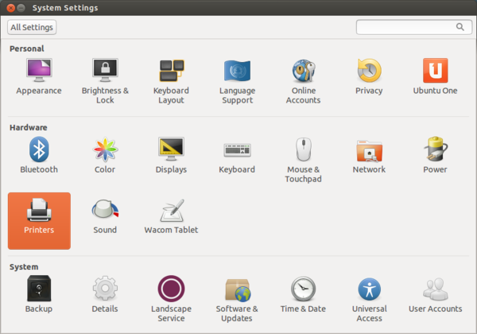Open Keyboard Layout settings

click(x=171, y=81)
